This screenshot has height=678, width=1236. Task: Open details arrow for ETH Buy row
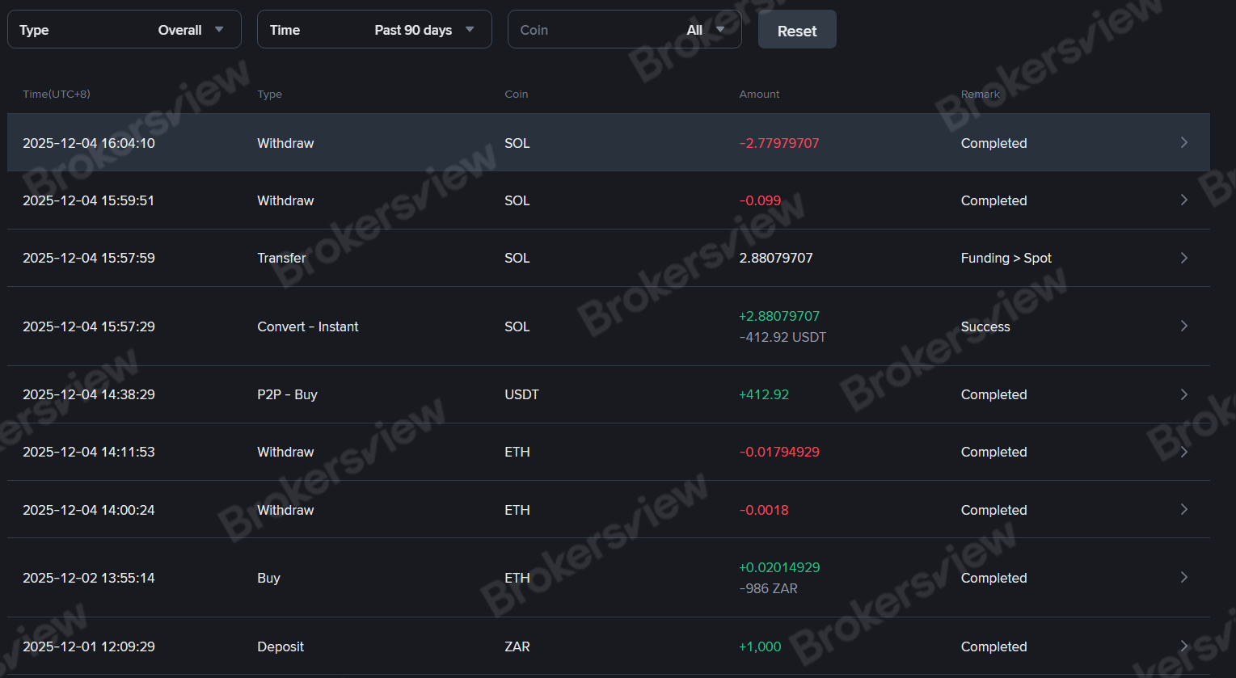pyautogui.click(x=1183, y=578)
